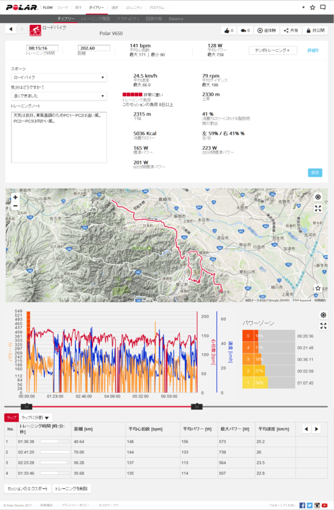Viewport: 334px width, 510px height.
Task: Open the 利用規約 footer link
Action: (x=47, y=506)
